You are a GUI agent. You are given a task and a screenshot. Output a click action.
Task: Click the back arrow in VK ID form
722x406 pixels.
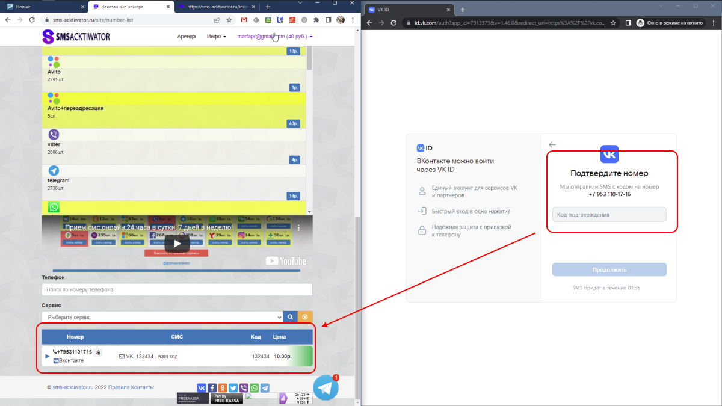point(552,144)
